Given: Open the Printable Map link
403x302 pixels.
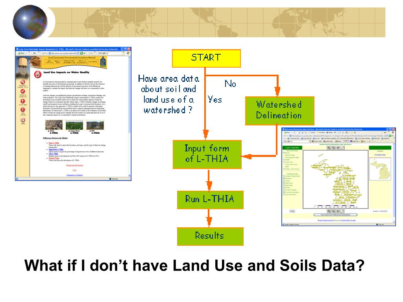Looking at the screenshot, I should [x=380, y=155].
